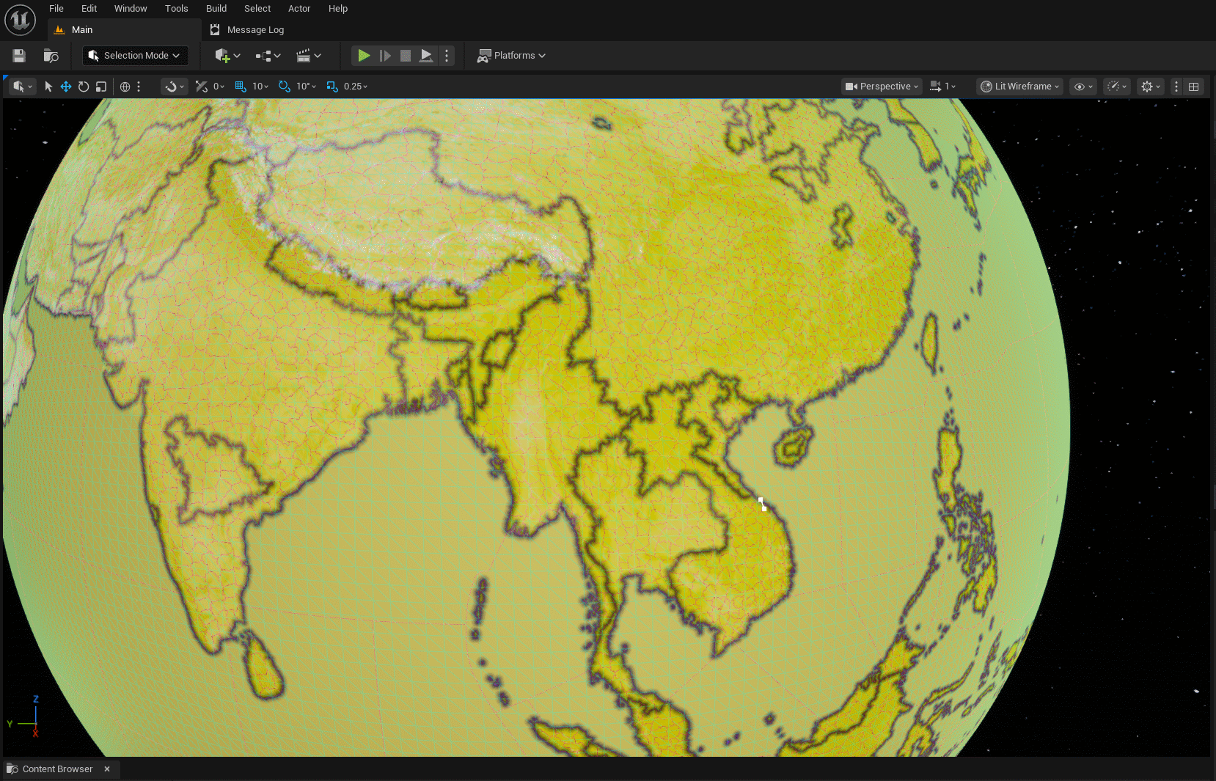Click the Lit Wireframe globe icon
This screenshot has width=1216, height=781.
[986, 87]
